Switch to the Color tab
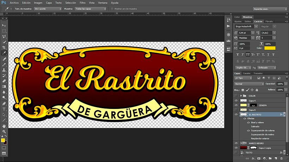This screenshot has height=162, width=289. click(x=237, y=17)
